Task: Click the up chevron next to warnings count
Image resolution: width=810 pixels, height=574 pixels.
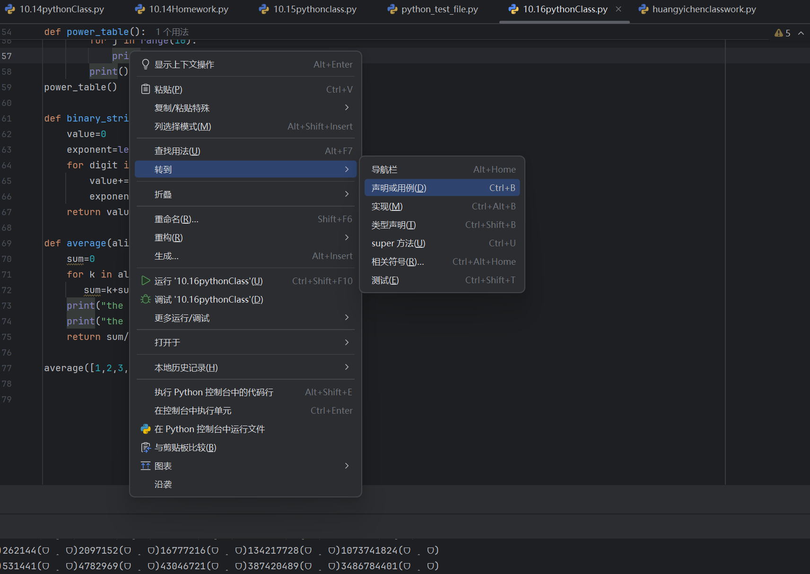Action: point(801,33)
